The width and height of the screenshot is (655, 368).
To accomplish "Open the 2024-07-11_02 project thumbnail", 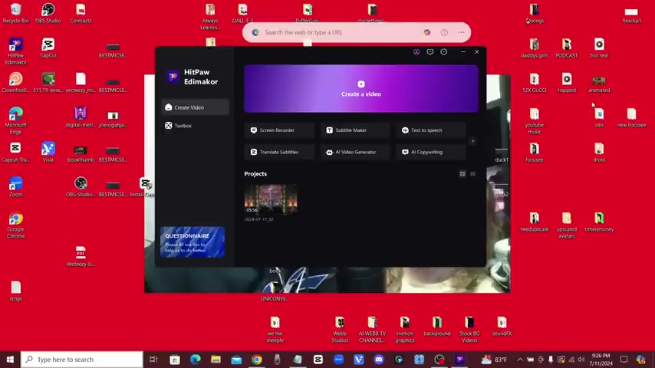I will [271, 199].
